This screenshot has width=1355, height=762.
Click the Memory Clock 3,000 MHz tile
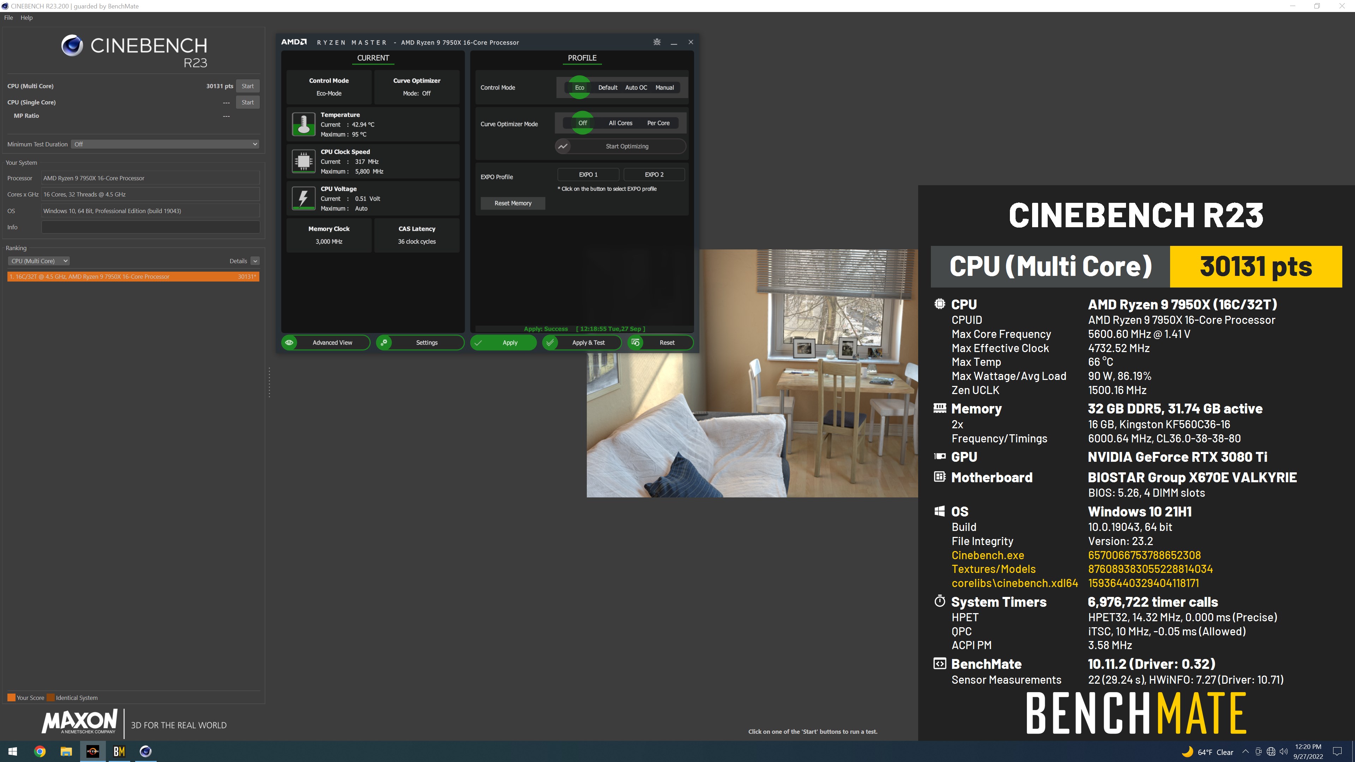[x=329, y=235]
